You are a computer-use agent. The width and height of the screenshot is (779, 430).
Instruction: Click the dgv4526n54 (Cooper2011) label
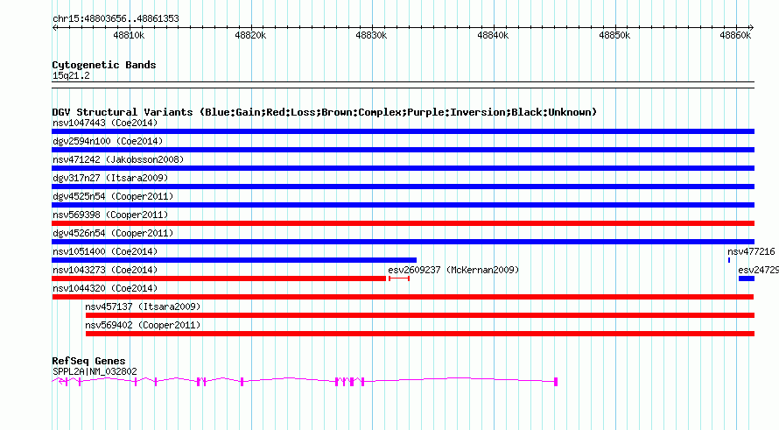(x=113, y=233)
